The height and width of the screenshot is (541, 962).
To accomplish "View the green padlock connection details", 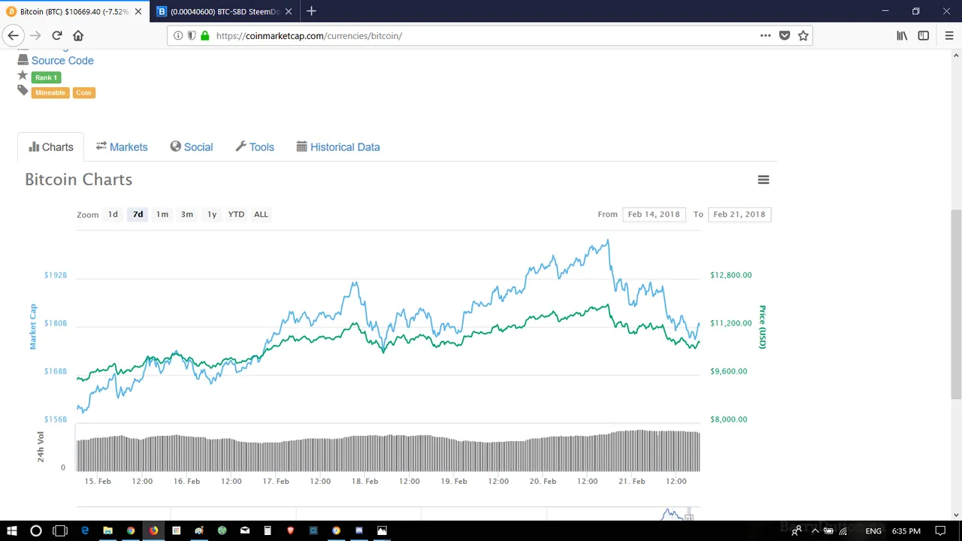I will pyautogui.click(x=204, y=35).
